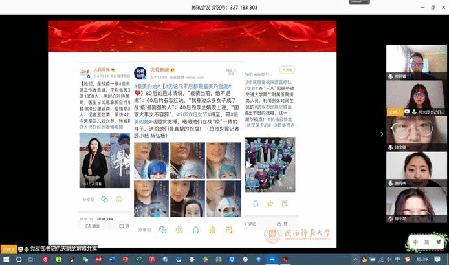Click QQ share icon under group video post
The height and width of the screenshot is (265, 449).
coord(256,204)
